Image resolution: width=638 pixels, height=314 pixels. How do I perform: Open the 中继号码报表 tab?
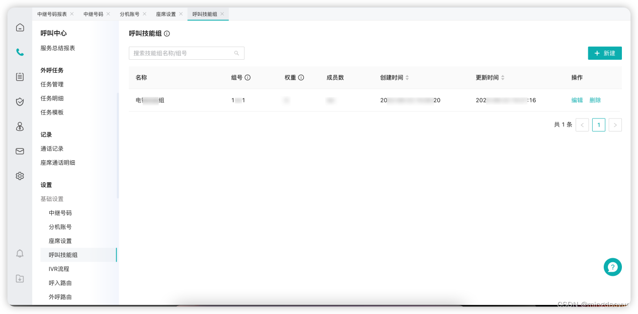click(x=52, y=14)
